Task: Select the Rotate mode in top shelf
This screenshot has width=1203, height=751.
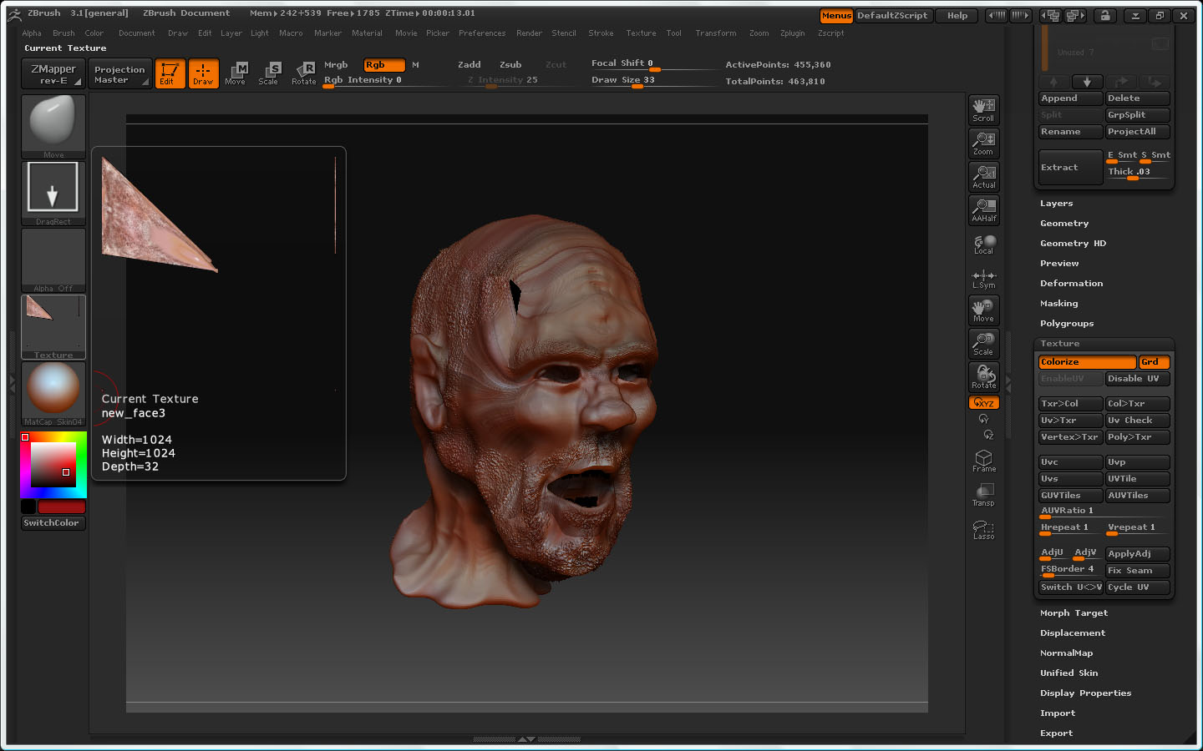Action: coord(304,73)
